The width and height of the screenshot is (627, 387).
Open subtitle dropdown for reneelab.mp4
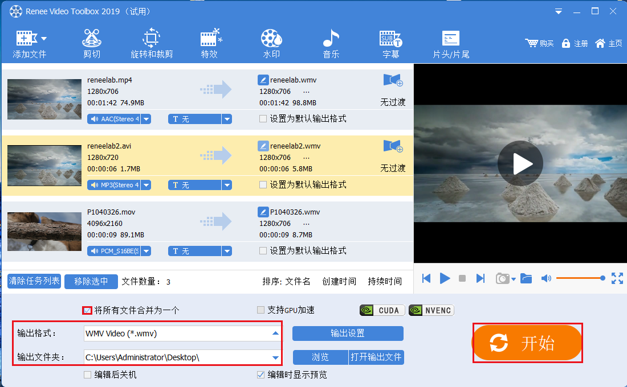point(227,119)
